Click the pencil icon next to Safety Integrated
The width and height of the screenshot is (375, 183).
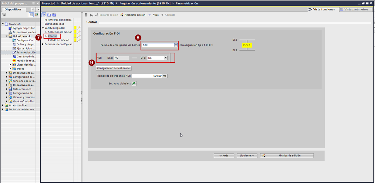[x=79, y=28]
